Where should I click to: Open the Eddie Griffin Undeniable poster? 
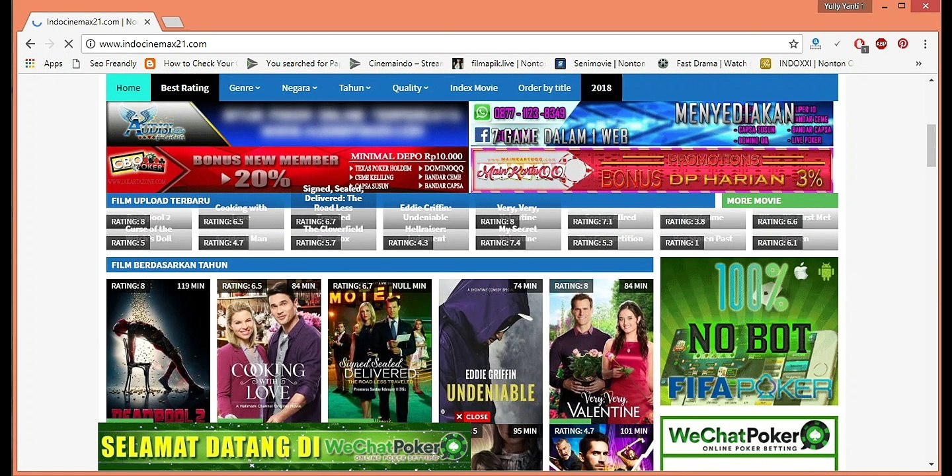[x=491, y=350]
